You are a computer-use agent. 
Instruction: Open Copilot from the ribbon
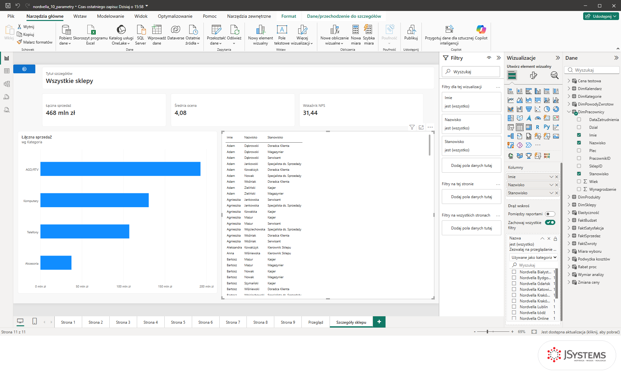point(481,32)
